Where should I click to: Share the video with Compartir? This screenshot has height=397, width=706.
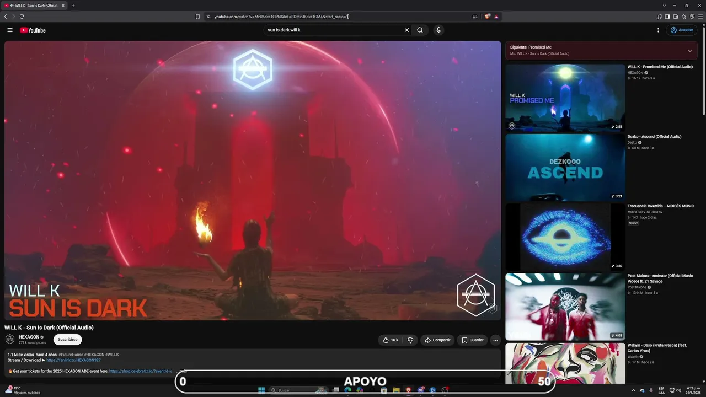tap(437, 340)
